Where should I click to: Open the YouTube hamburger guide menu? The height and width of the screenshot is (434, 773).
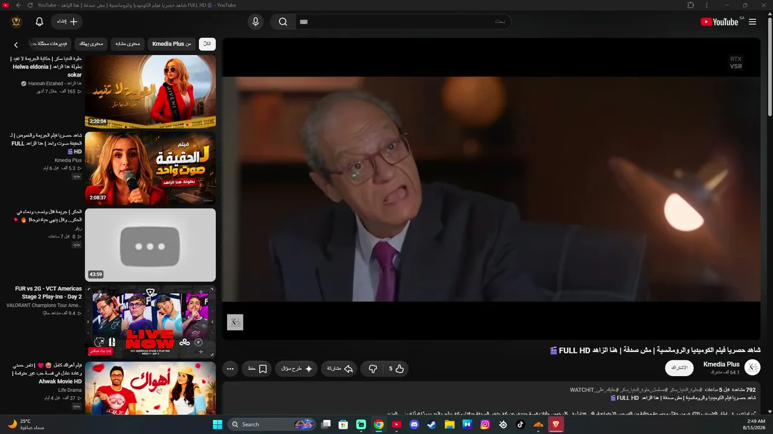[752, 22]
